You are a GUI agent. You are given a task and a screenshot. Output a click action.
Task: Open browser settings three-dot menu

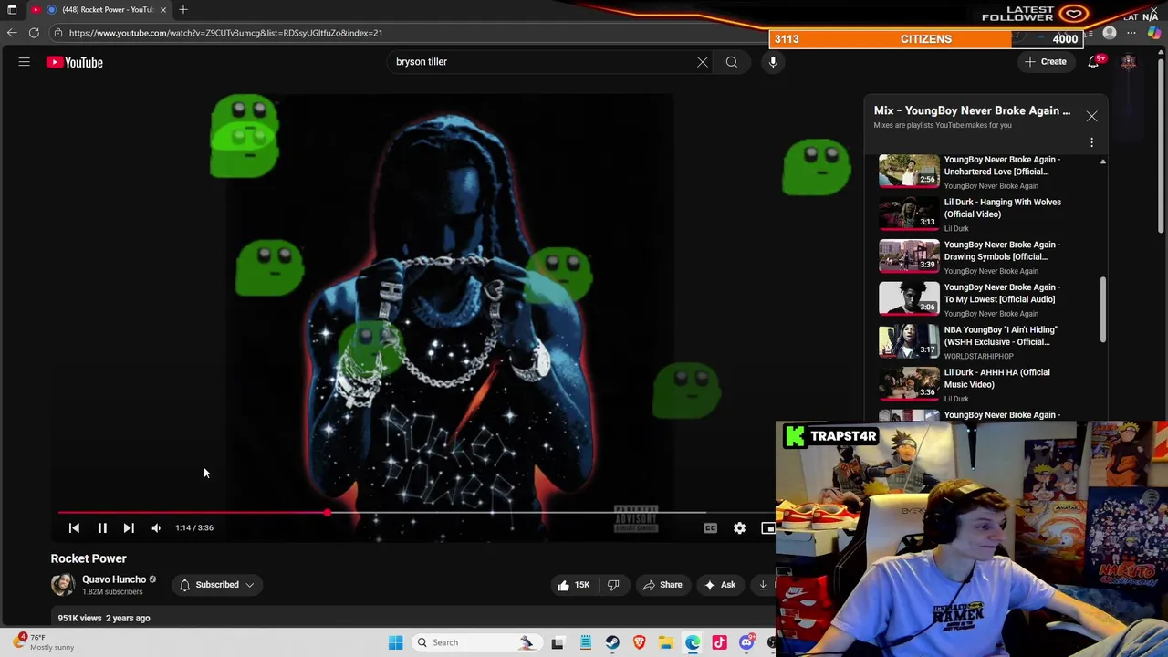(1131, 33)
